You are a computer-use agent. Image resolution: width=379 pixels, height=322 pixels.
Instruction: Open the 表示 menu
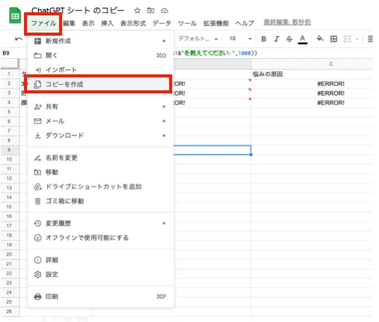pos(88,23)
